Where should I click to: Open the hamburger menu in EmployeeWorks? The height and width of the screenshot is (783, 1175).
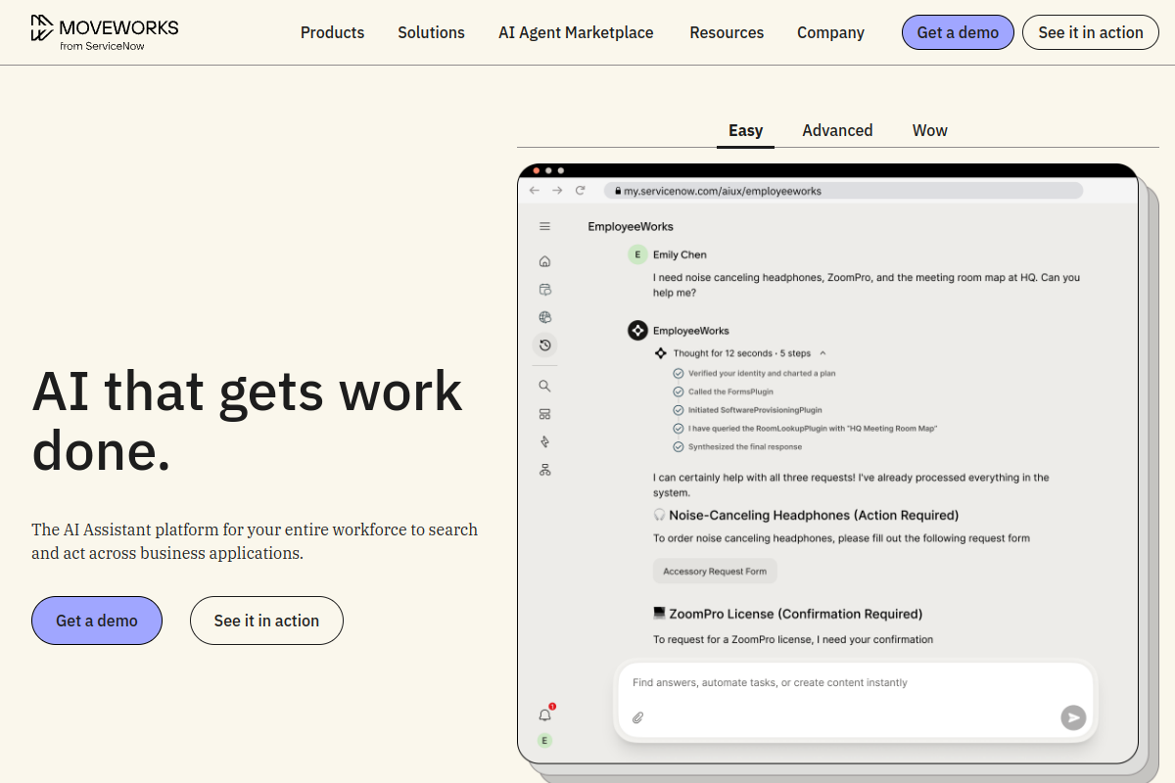545,226
